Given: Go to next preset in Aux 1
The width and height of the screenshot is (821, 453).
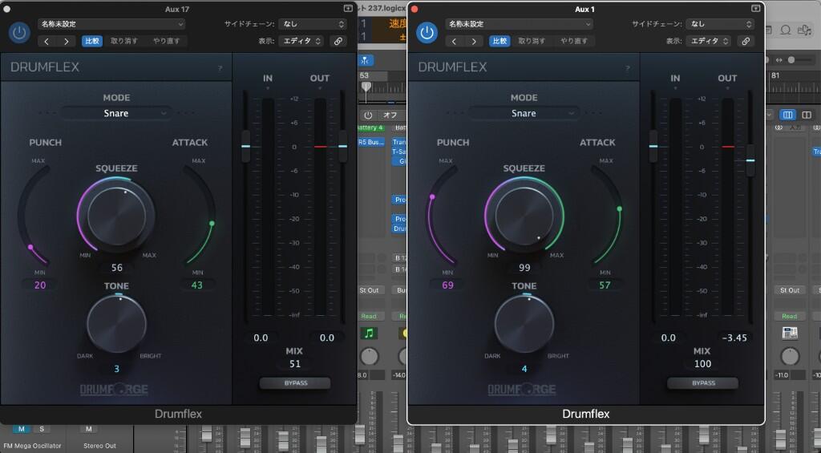Looking at the screenshot, I should (x=474, y=41).
